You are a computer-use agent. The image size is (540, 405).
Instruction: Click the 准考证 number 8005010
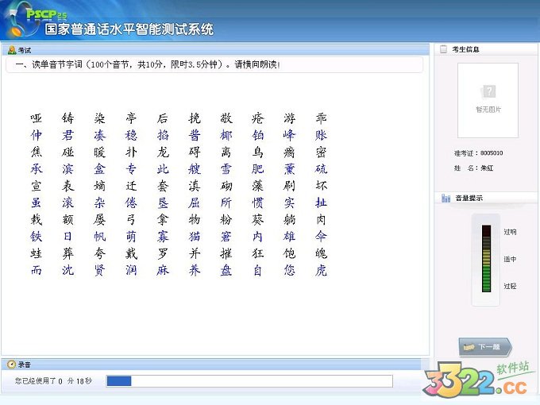point(492,153)
